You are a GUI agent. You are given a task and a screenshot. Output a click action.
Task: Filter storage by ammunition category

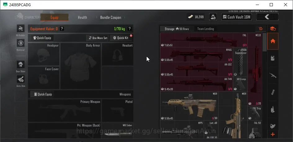tap(273, 109)
